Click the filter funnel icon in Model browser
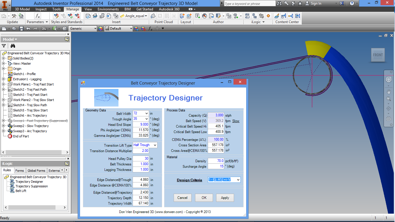Screen dimensions: 395x222 pyautogui.click(x=4, y=46)
